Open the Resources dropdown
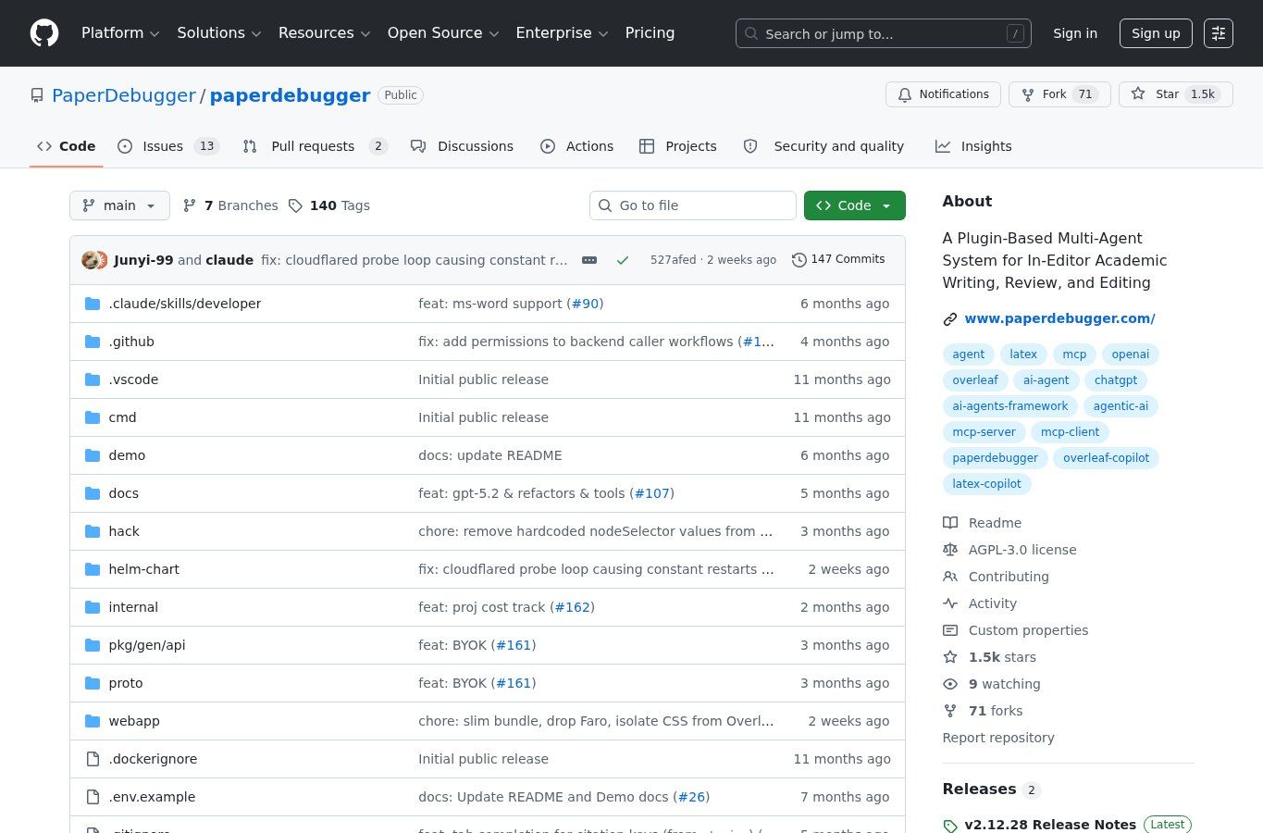1263x833 pixels. point(324,33)
